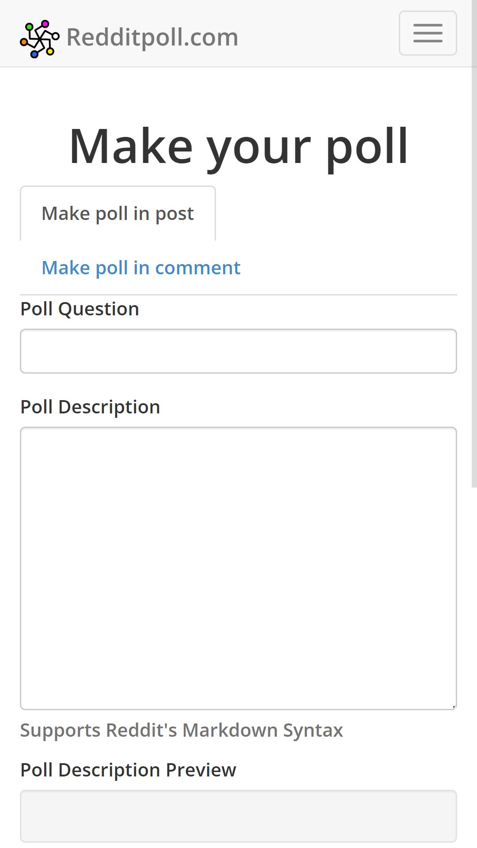Focus the Poll Question input field

click(x=238, y=351)
